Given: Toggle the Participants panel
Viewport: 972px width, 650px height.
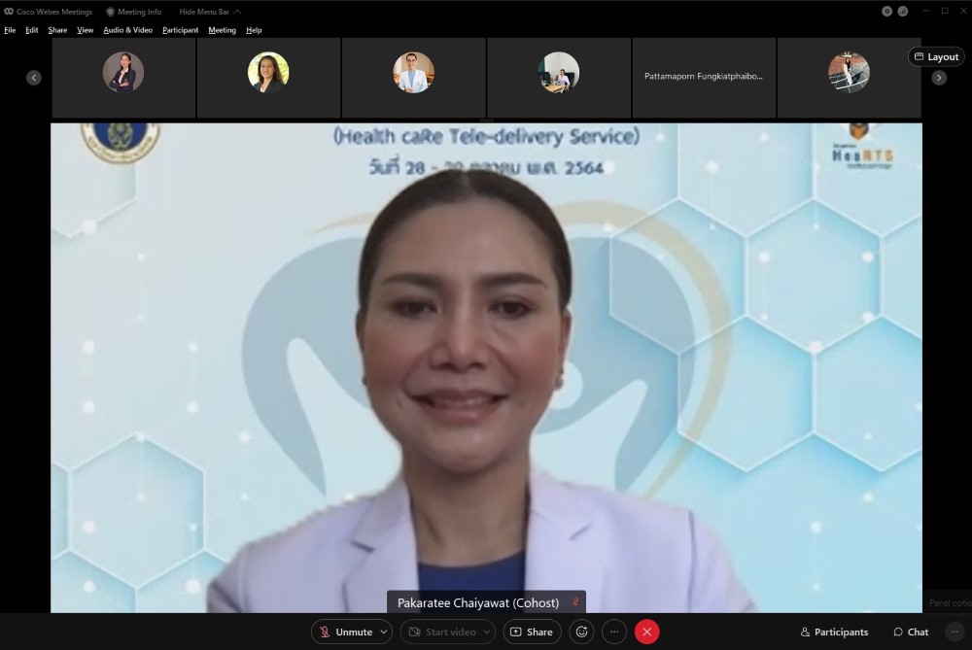Looking at the screenshot, I should 833,632.
